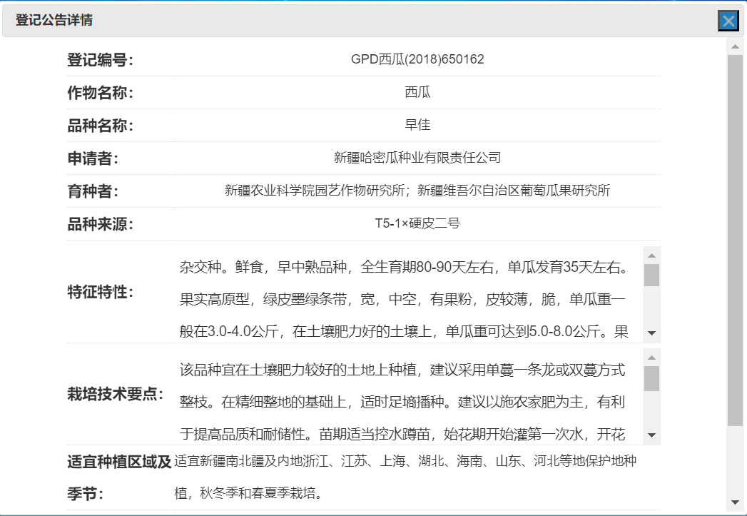Click the 栽培技术要点 box scroll-down arrow

pos(651,435)
